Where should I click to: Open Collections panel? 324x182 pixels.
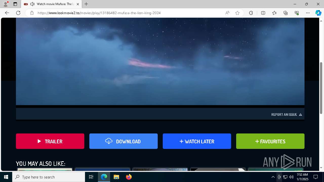point(286,13)
